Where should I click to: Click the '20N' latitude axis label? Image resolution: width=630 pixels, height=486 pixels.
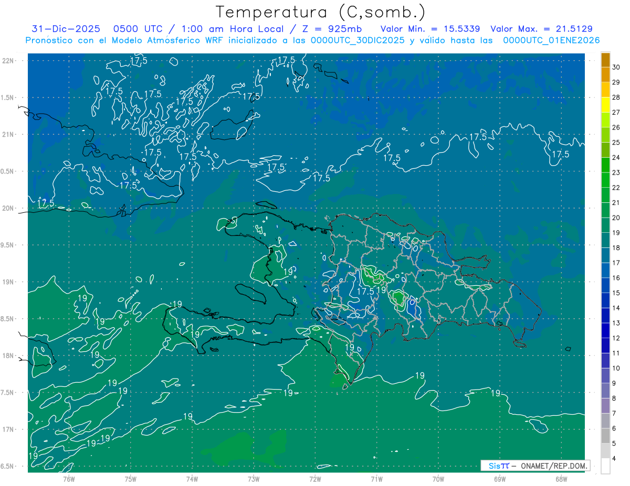[x=8, y=208]
